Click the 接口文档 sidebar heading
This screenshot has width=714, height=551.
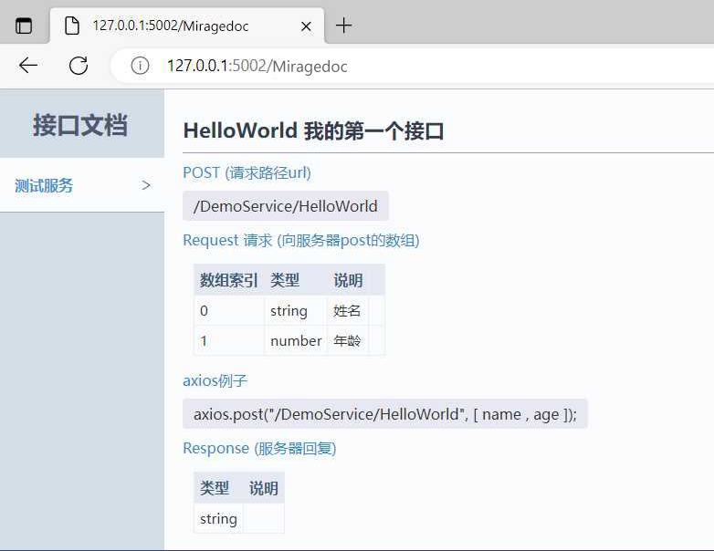click(80, 125)
